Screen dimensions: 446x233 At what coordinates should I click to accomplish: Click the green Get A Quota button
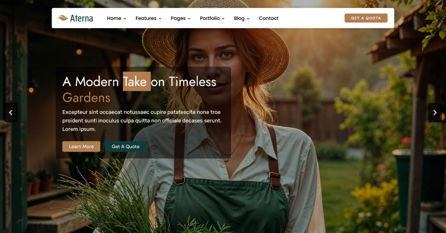pos(126,146)
